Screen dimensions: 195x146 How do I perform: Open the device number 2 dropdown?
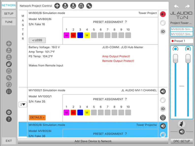point(23,104)
